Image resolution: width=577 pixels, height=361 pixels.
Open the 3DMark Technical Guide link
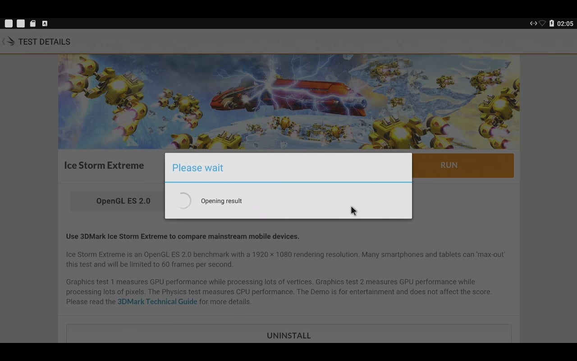click(x=157, y=301)
